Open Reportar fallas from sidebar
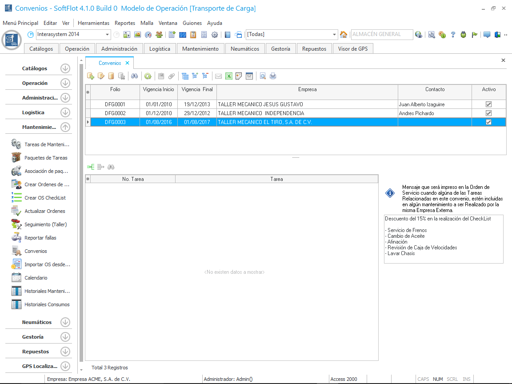The image size is (512, 384). pos(40,238)
